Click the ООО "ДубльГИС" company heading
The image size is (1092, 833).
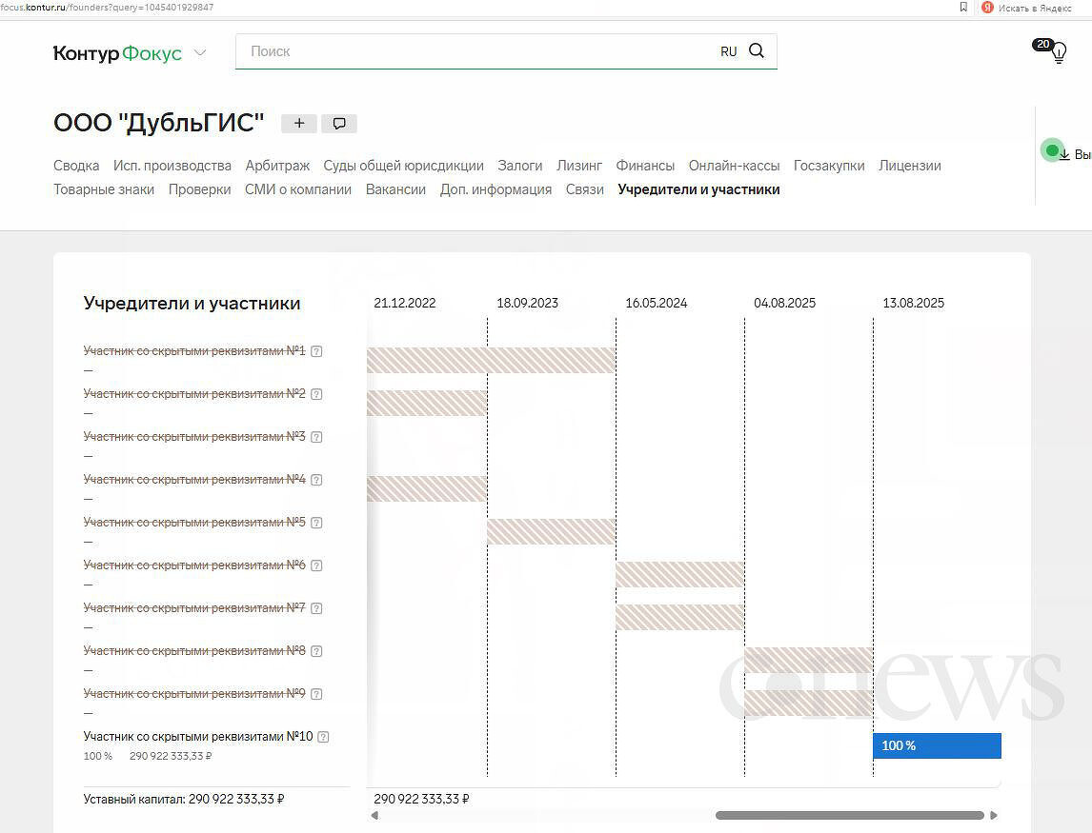click(159, 123)
